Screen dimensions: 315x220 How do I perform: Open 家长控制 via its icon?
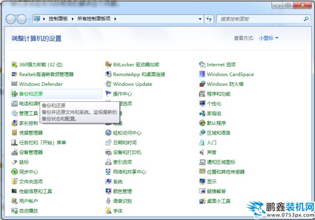coord(15,123)
